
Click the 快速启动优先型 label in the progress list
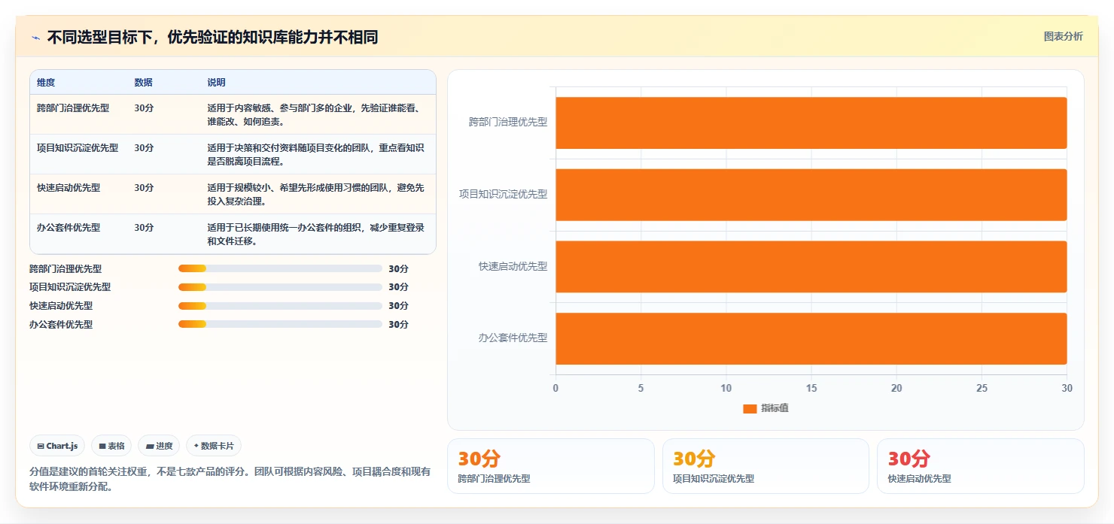click(61, 306)
